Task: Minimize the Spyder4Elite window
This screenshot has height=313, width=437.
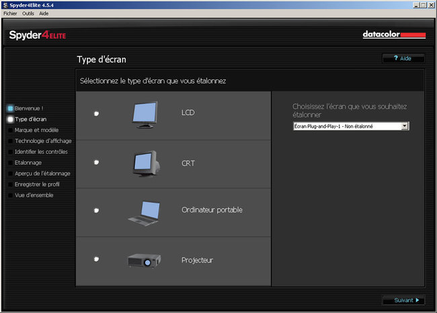Action: click(416, 5)
